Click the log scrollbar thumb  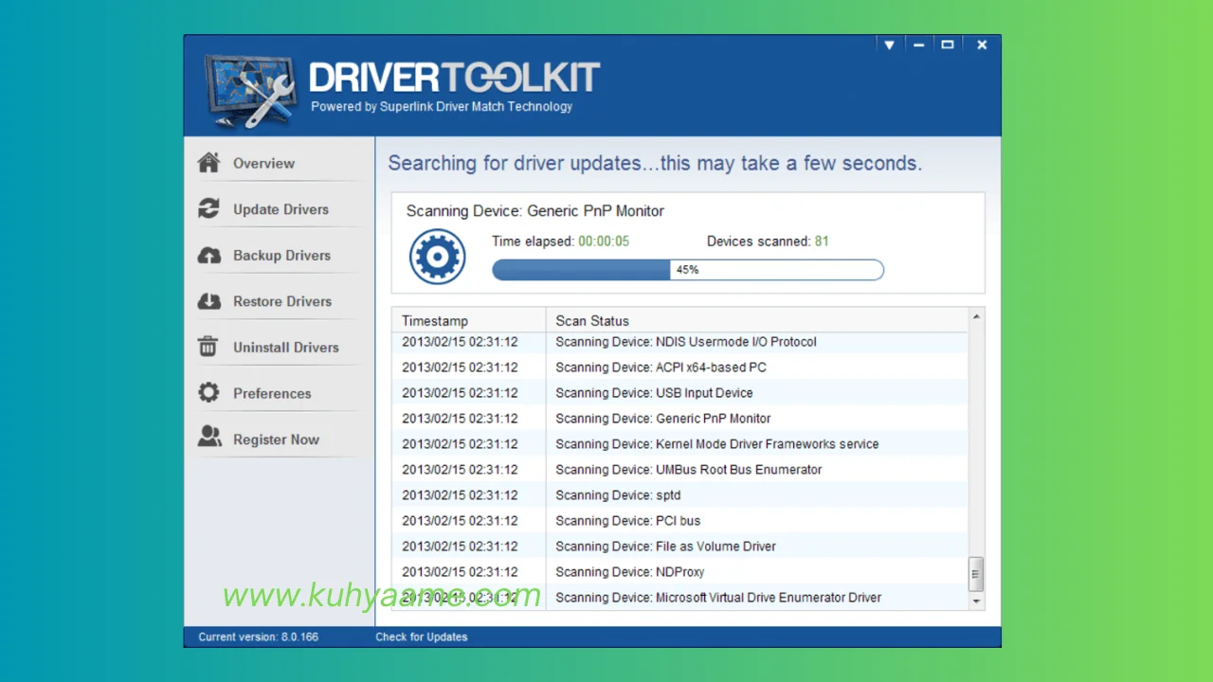tap(976, 574)
